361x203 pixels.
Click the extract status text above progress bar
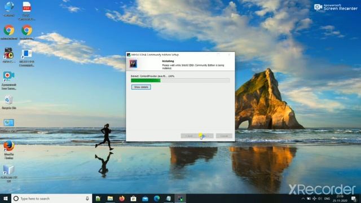click(x=152, y=76)
